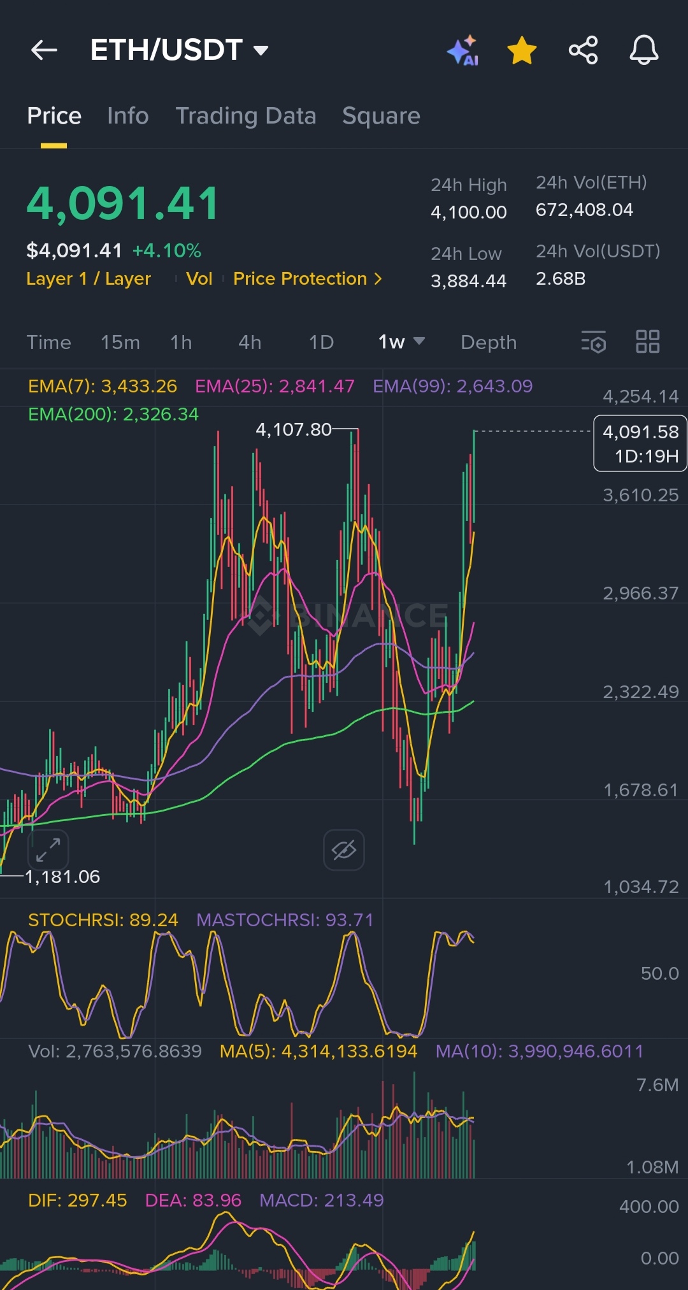688x1290 pixels.
Task: Select the 4h chart interval
Action: (250, 342)
